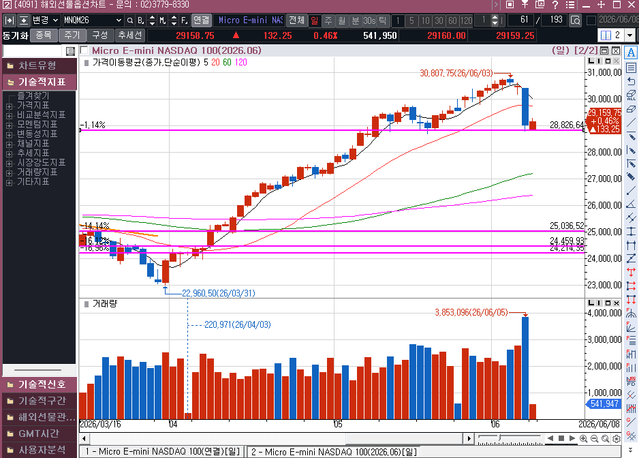
Task: Play chart replay forward
Action: tap(572, 438)
